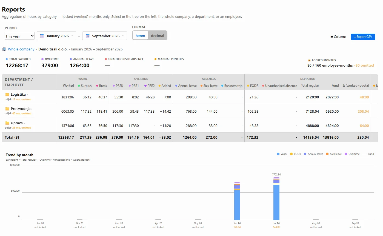383x236 pixels.
Task: Toggle Work series in chart legend
Action: (282, 154)
